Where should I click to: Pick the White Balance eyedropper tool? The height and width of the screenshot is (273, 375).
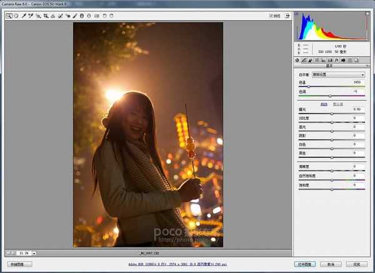[23, 16]
